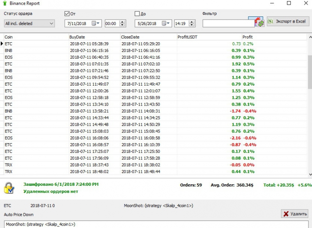
Task: Click the 14:19 end time field
Action: tap(182, 23)
